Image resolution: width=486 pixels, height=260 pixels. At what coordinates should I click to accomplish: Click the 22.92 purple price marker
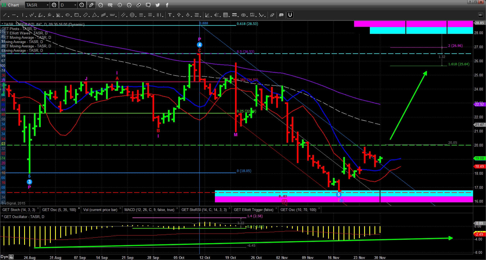click(x=479, y=104)
